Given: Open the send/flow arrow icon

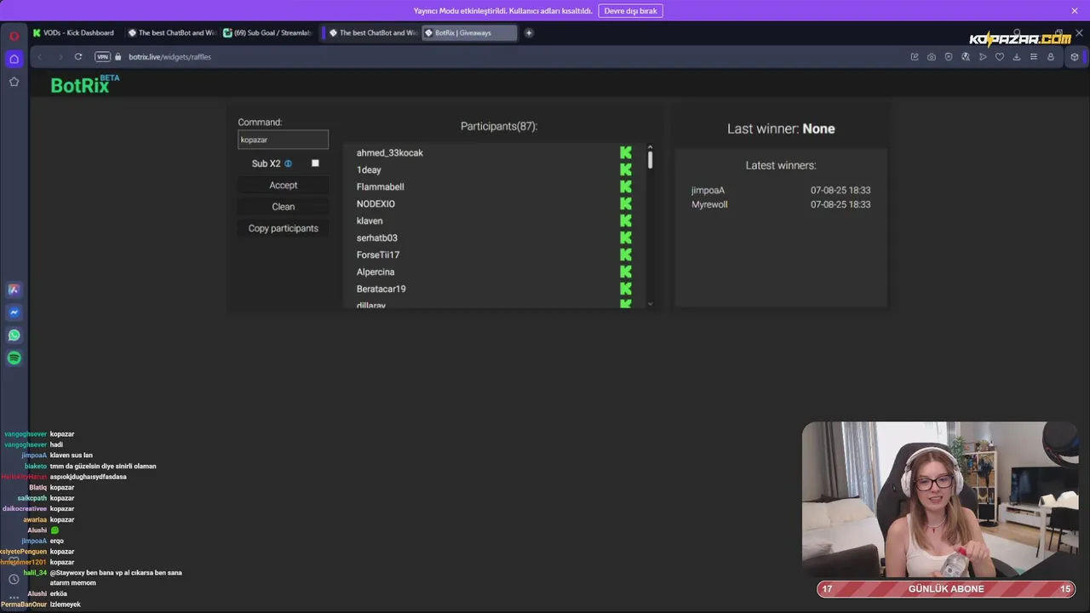Looking at the screenshot, I should pos(983,57).
